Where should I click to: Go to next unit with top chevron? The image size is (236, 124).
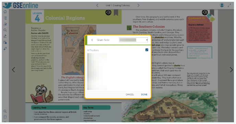click(x=138, y=5)
